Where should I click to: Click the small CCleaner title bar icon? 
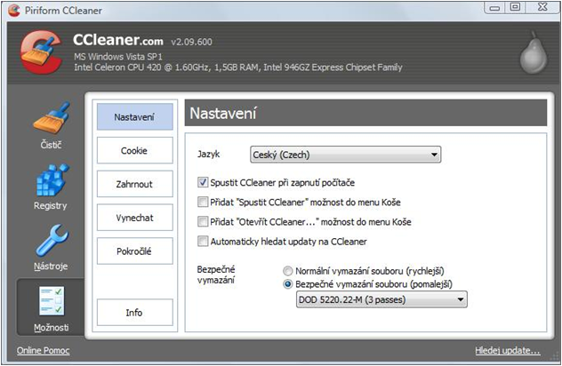[14, 10]
